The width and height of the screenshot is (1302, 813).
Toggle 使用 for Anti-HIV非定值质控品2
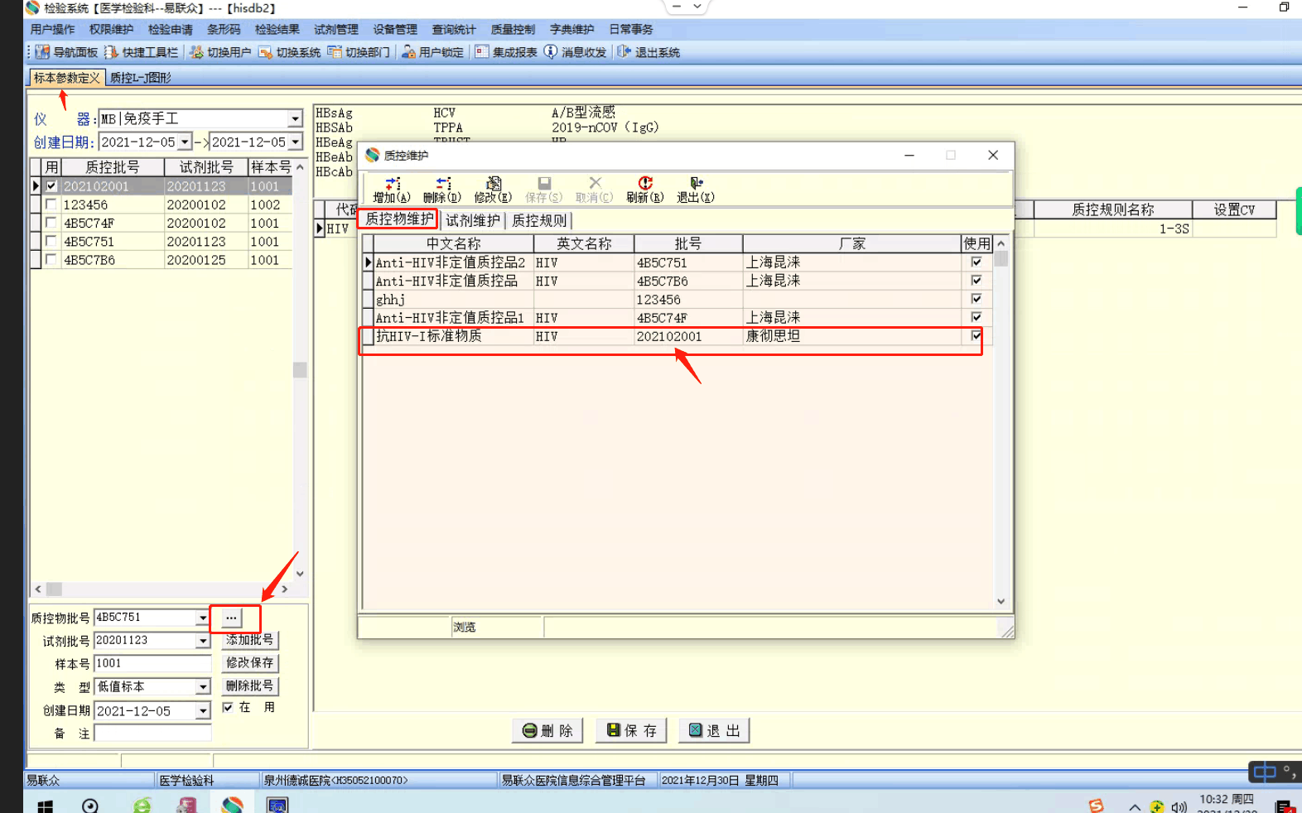(x=976, y=262)
